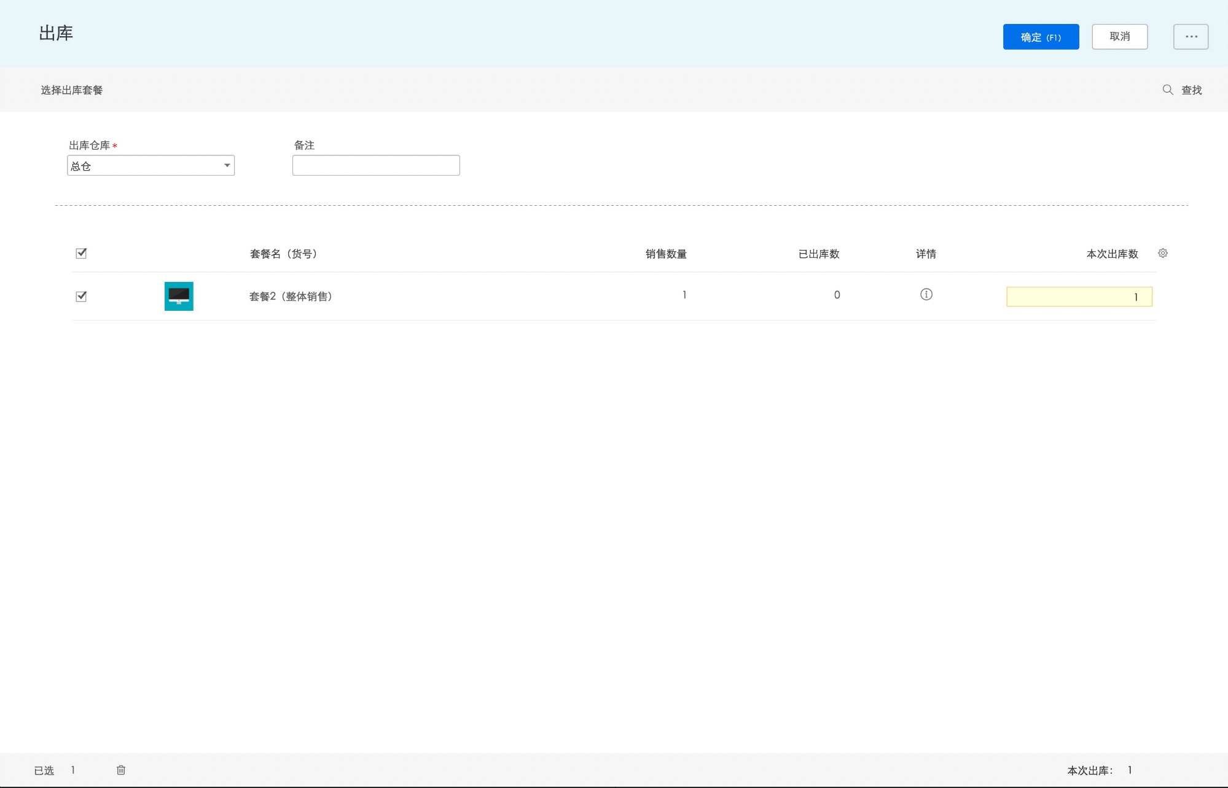
Task: Click the info icon in 详情 column
Action: click(926, 295)
